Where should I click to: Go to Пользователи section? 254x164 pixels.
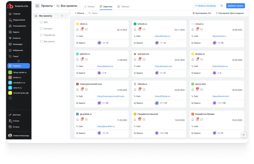[17, 26]
